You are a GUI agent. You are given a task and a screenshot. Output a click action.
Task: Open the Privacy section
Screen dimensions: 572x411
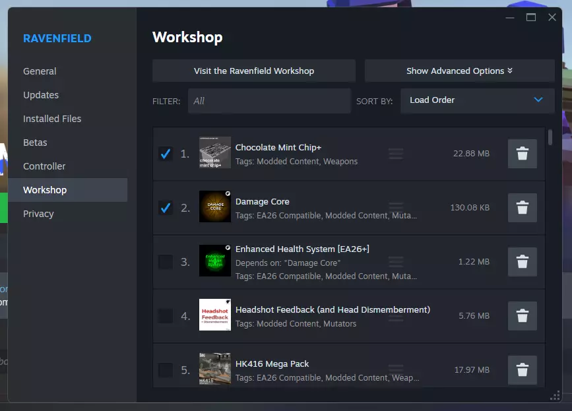(38, 214)
